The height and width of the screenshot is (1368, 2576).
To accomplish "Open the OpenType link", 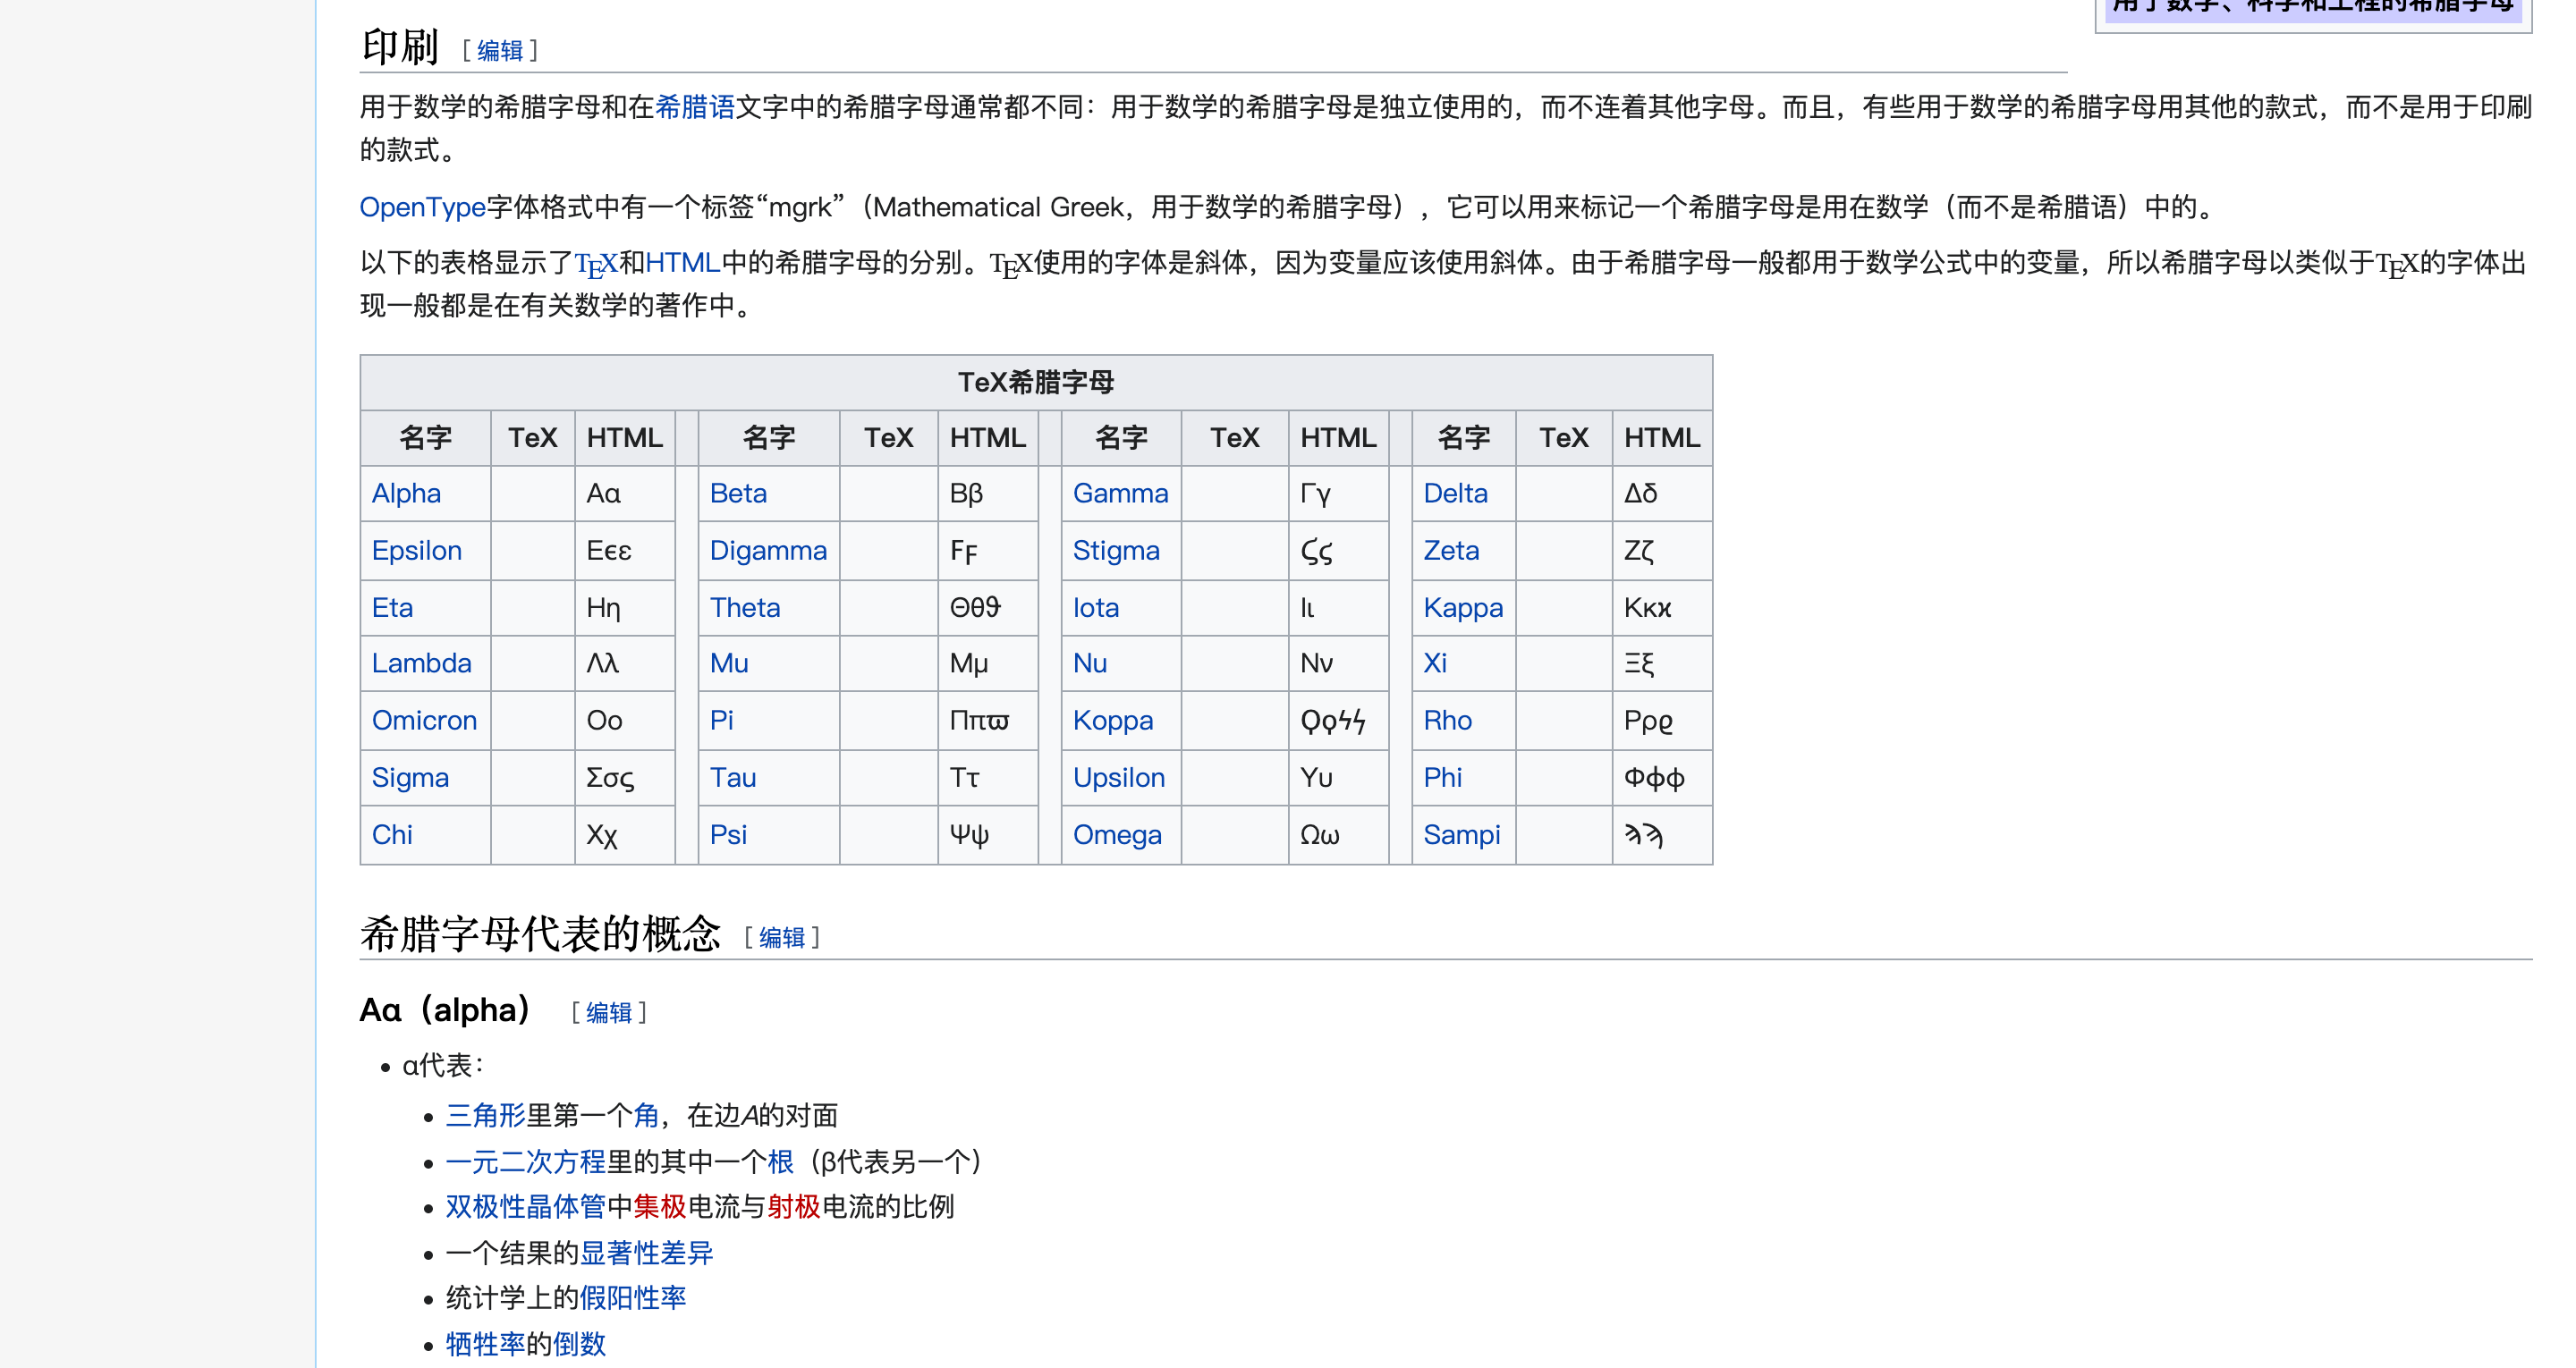I will pyautogui.click(x=422, y=207).
